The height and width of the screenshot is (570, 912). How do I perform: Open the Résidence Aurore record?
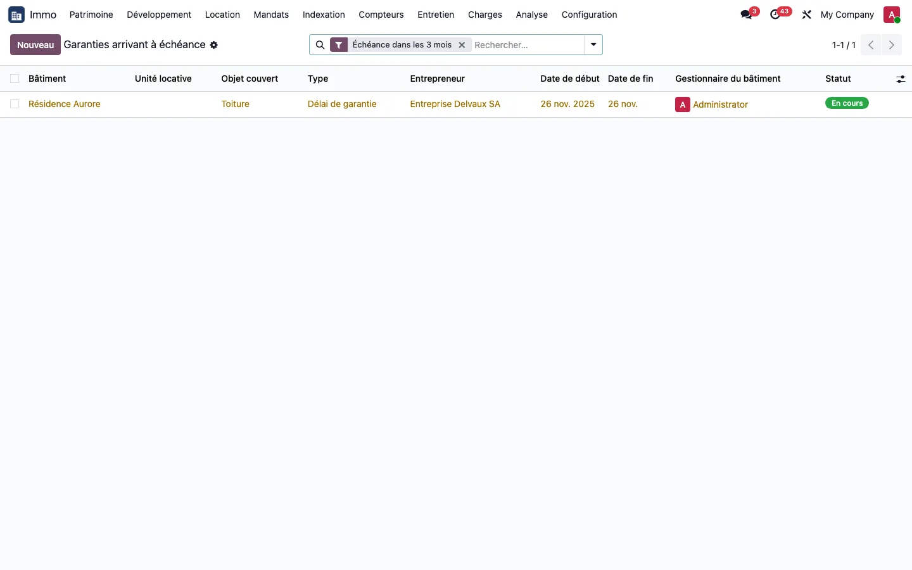coord(65,104)
